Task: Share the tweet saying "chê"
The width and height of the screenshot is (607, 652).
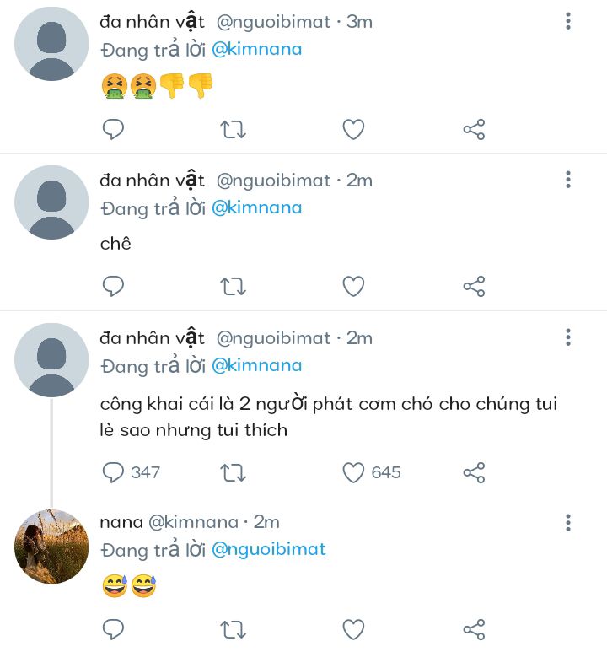Action: point(474,287)
